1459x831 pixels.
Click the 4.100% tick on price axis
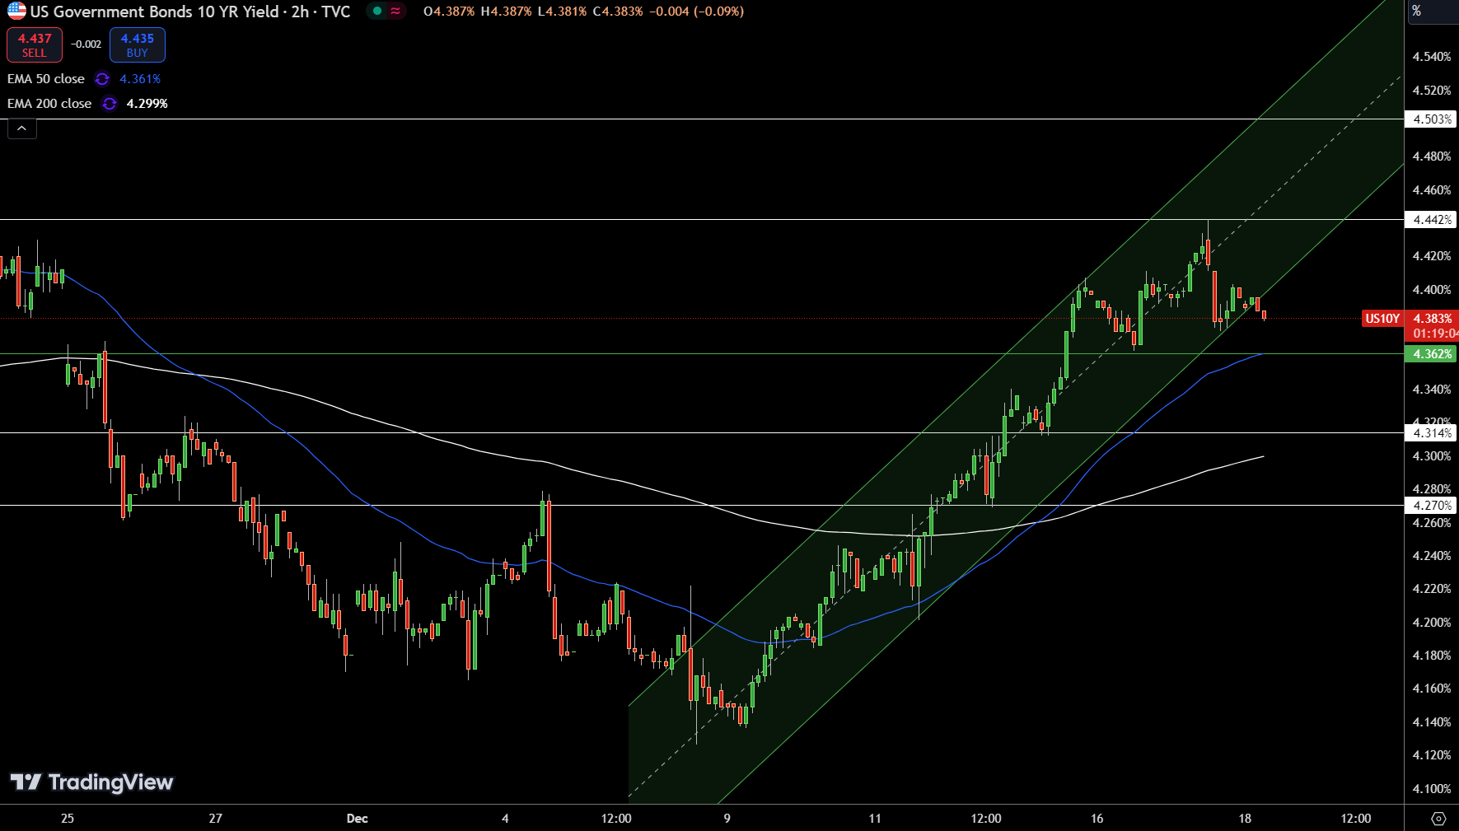click(1432, 789)
